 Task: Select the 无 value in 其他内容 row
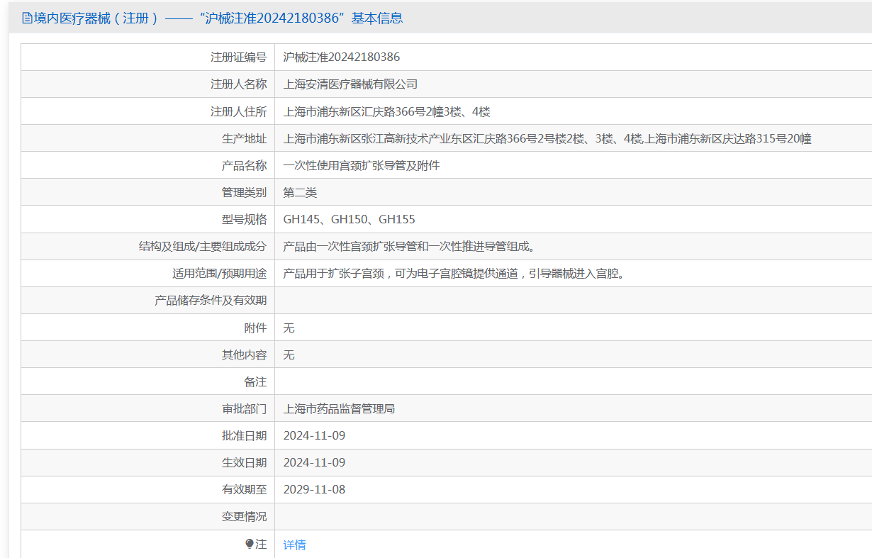point(289,355)
